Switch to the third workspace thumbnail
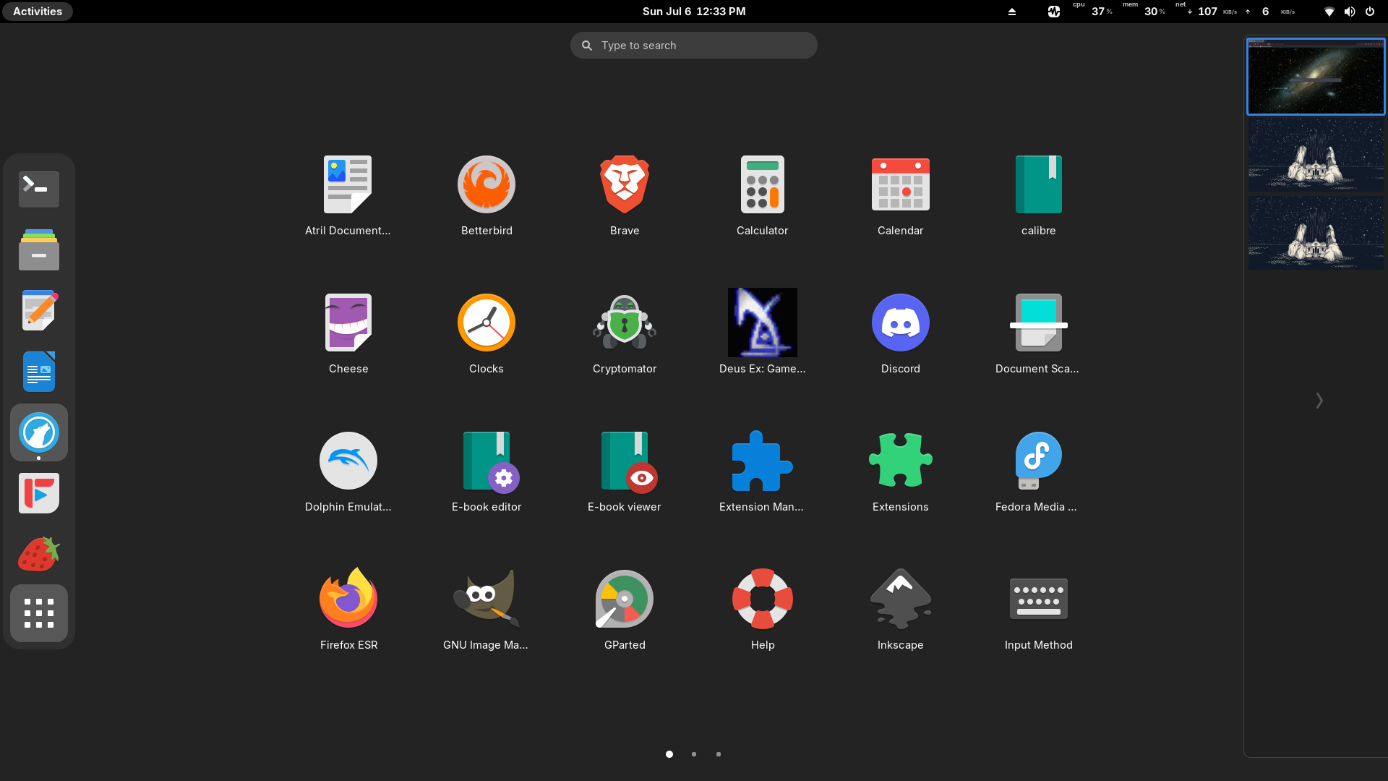1388x781 pixels. pyautogui.click(x=1316, y=232)
